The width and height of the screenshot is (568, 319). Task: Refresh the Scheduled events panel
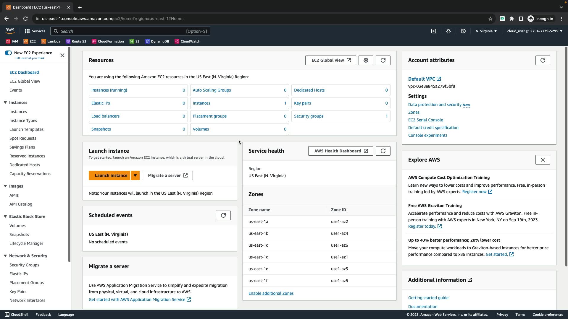(x=223, y=215)
